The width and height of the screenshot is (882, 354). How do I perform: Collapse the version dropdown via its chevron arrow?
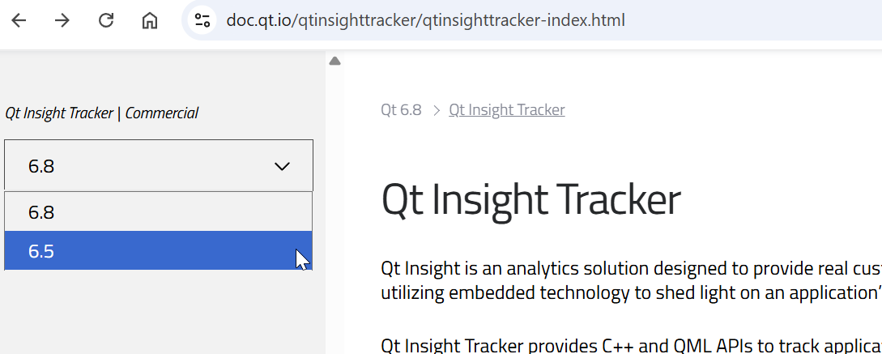click(282, 166)
